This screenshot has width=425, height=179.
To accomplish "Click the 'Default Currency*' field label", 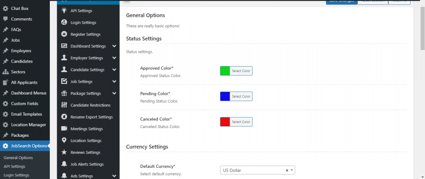I will pos(158,166).
